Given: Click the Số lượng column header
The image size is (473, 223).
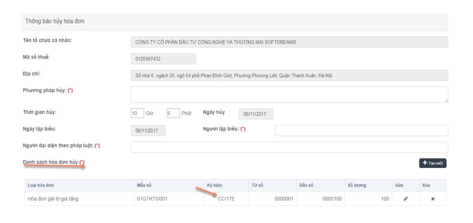Looking at the screenshot, I should 357,185.
